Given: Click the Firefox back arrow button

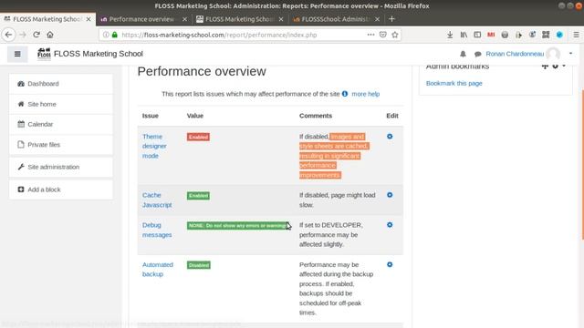Looking at the screenshot, I should 8,35.
